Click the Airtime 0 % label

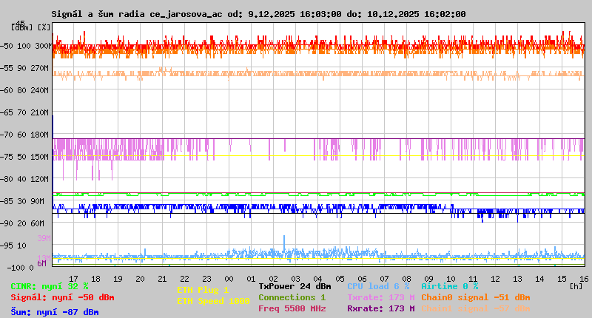(449, 286)
